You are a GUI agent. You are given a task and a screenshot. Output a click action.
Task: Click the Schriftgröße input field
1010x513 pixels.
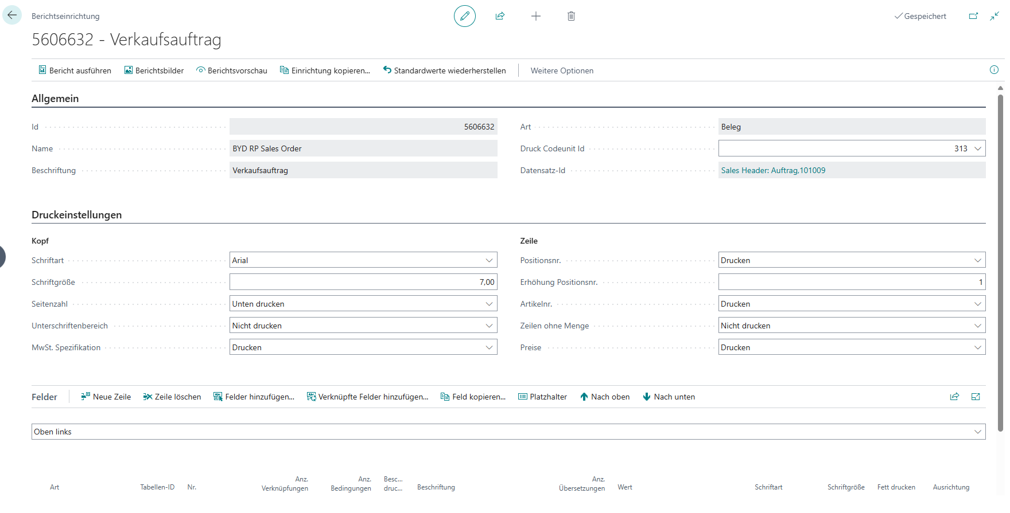point(363,282)
